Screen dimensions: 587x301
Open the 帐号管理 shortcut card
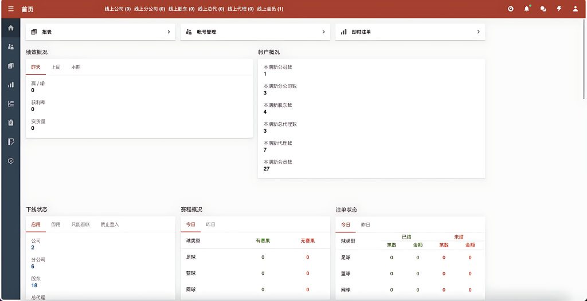255,32
